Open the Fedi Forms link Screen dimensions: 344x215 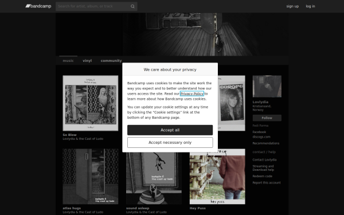coord(260,126)
